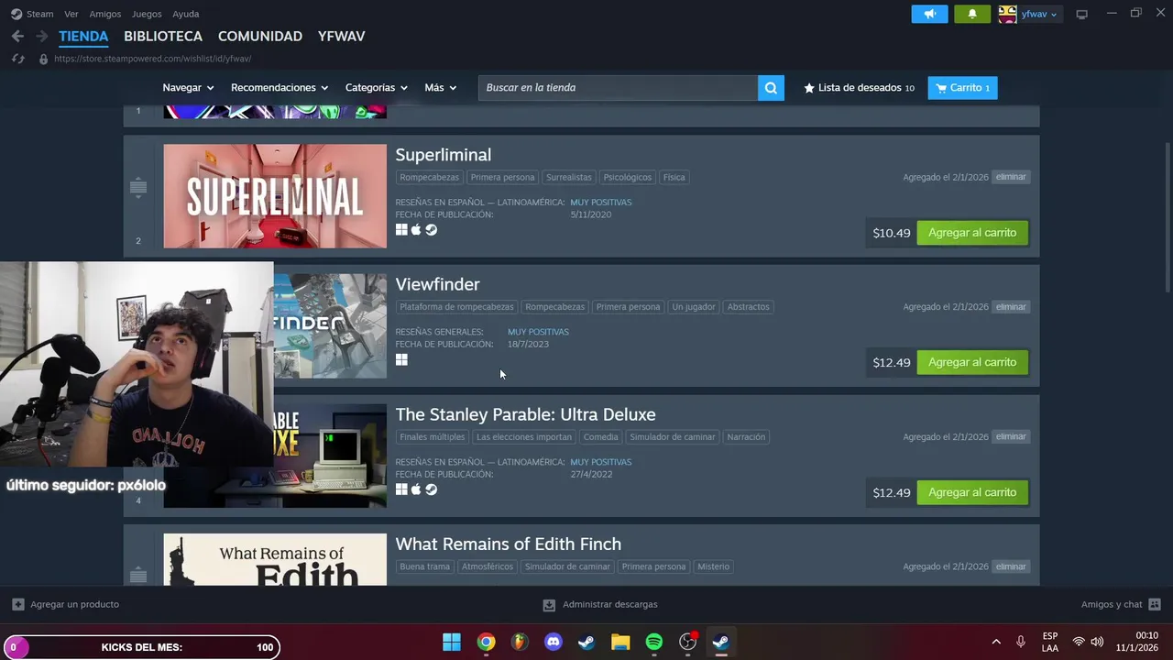Image resolution: width=1173 pixels, height=660 pixels.
Task: Click the Comedia tag
Action: [x=600, y=437]
